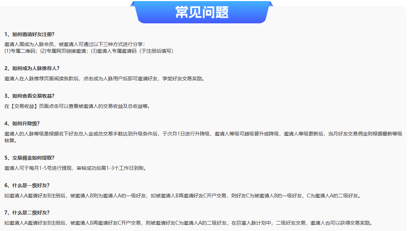This screenshot has width=408, height=231.
Task: Click the answer ending 邀请人也可以获得交易奖励
Action: click(x=189, y=223)
